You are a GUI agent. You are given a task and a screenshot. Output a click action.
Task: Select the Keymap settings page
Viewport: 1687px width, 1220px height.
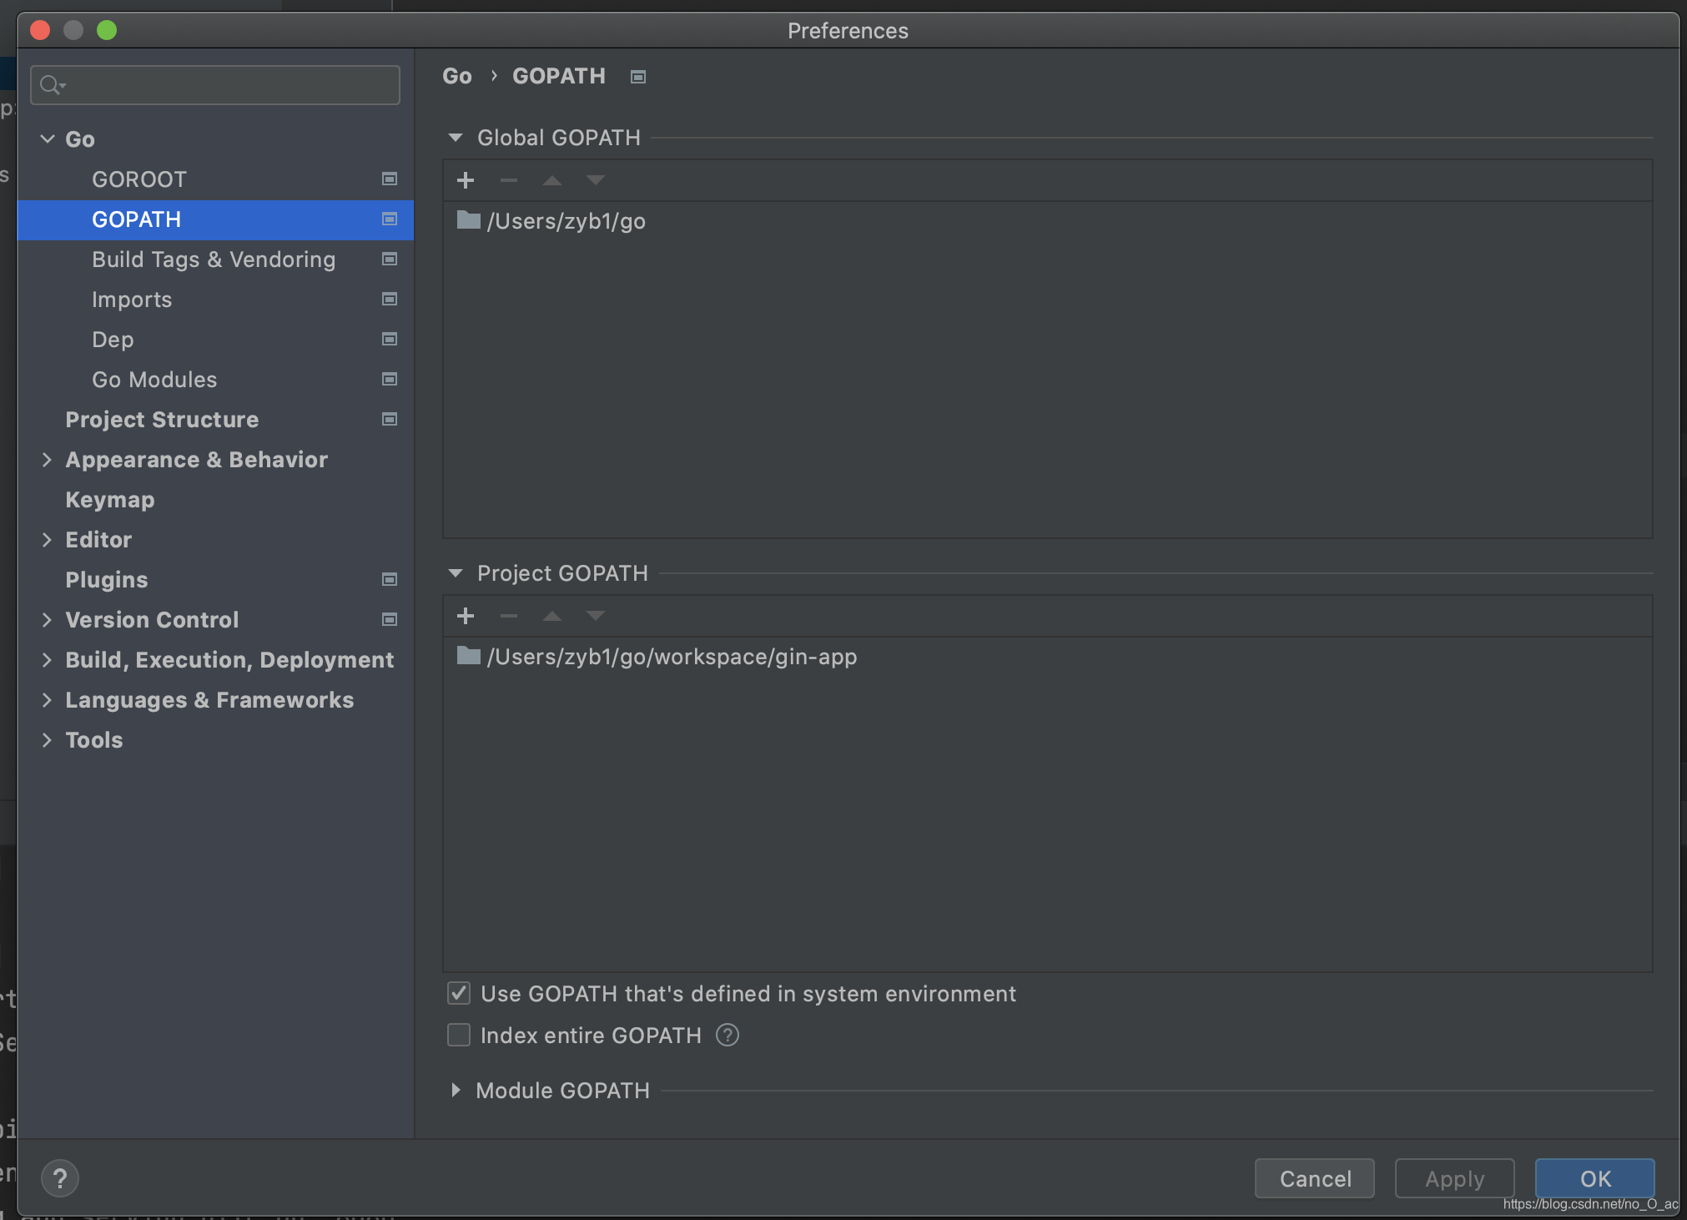(x=110, y=500)
